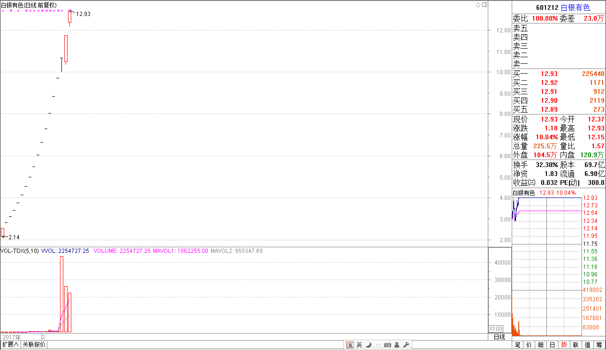Click the 买一 volume 225440
The height and width of the screenshot is (350, 606).
coord(593,74)
